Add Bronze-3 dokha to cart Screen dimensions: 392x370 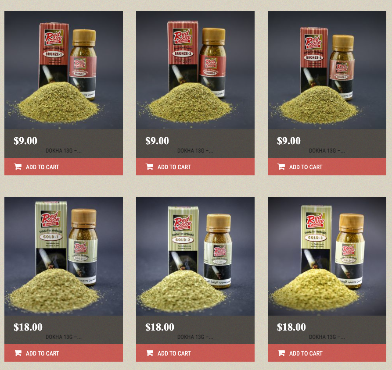pos(327,167)
